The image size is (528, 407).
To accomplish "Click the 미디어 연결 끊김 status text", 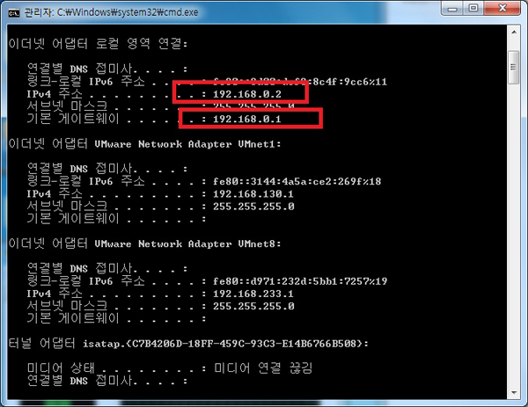I will tap(263, 368).
